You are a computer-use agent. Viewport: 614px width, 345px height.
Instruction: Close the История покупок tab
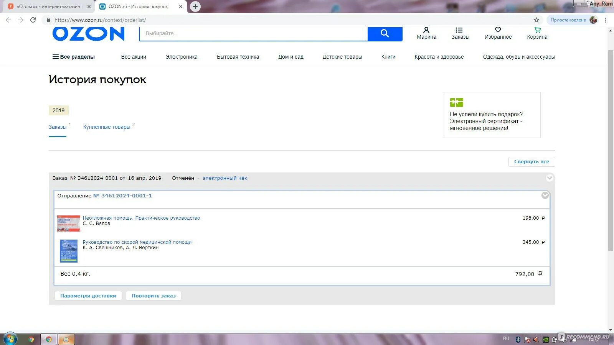click(x=181, y=7)
